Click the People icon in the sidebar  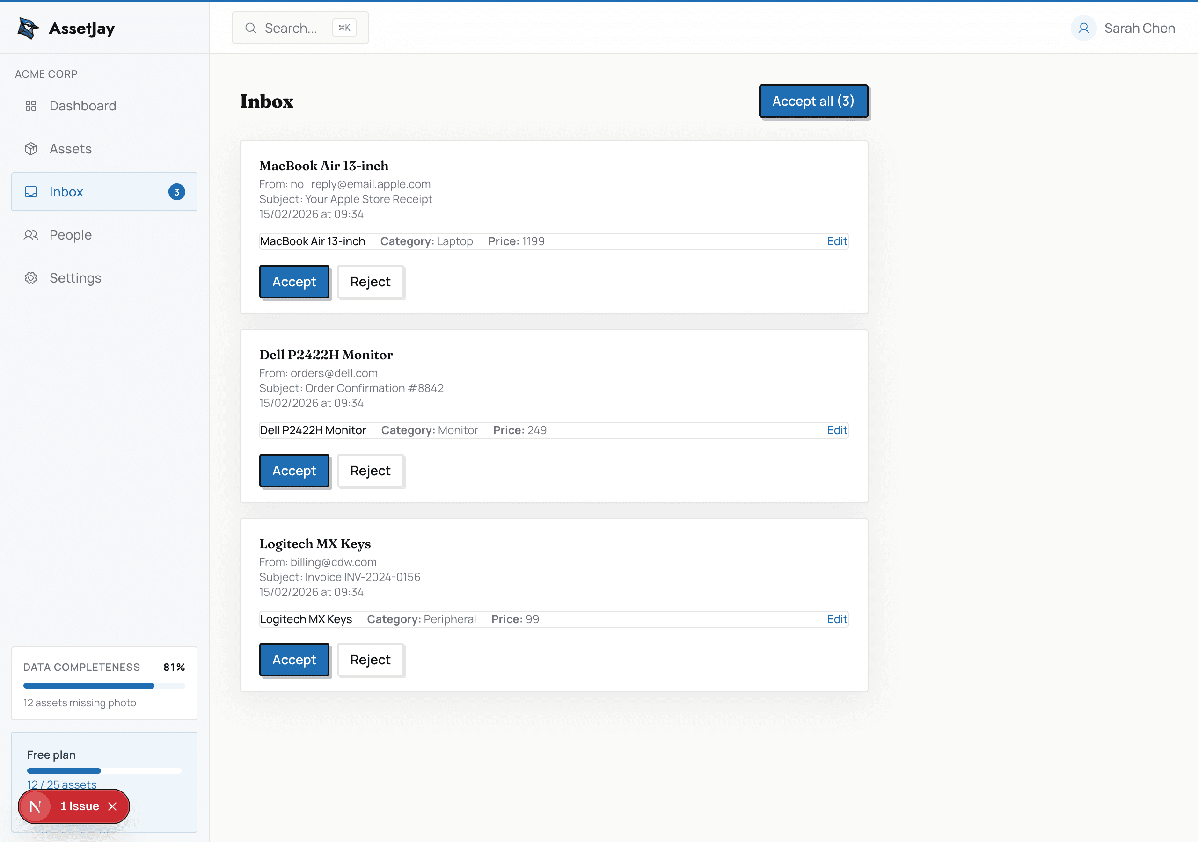(31, 235)
